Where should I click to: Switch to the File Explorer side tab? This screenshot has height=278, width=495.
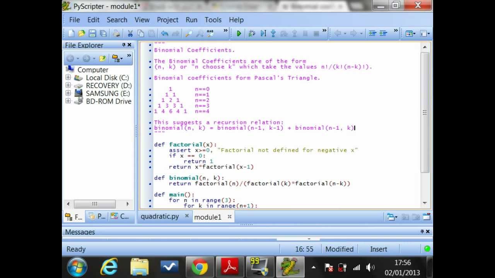tap(74, 217)
